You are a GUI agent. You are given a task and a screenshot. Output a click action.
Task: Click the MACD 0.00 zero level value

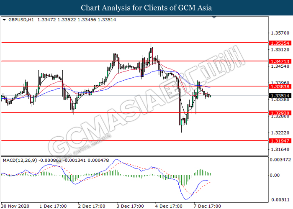[x=275, y=175]
